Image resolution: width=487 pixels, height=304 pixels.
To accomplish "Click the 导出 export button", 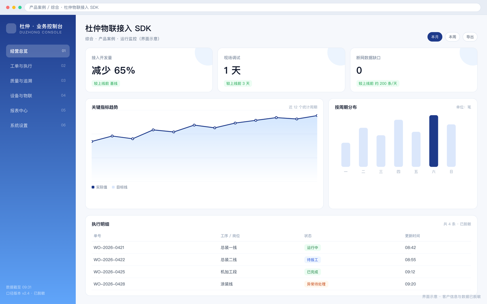I will click(470, 37).
